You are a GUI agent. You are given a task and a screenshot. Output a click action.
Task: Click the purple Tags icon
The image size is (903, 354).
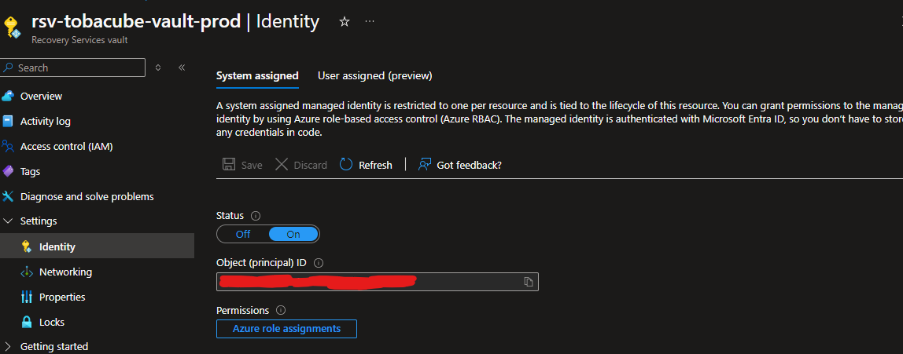pyautogui.click(x=8, y=171)
